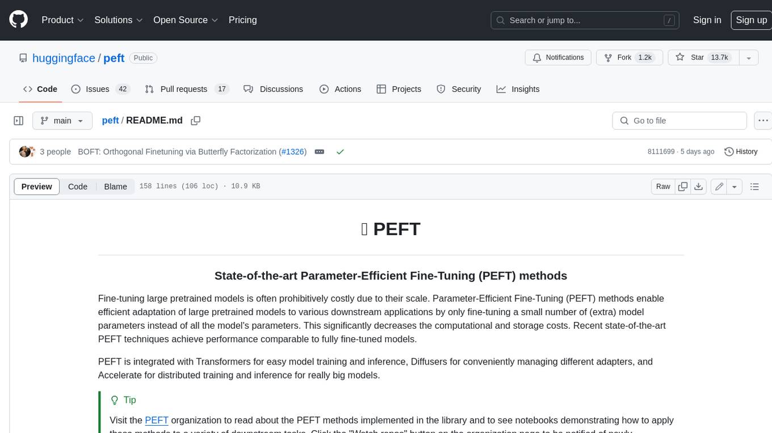772x433 pixels.
Task: Click the Sign in link
Action: [707, 20]
